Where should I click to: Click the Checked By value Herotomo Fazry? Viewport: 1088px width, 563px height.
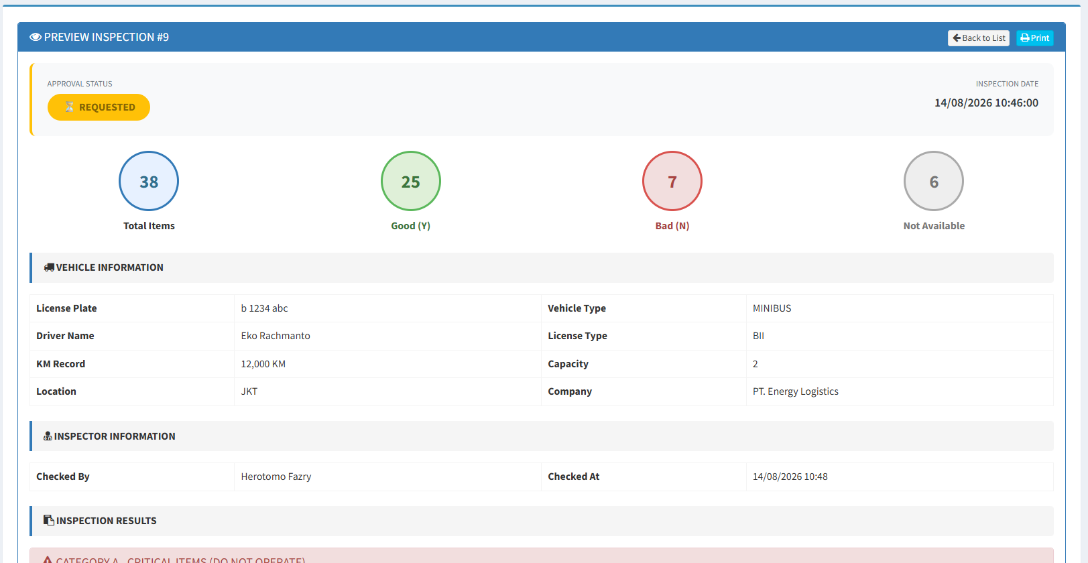[276, 477]
